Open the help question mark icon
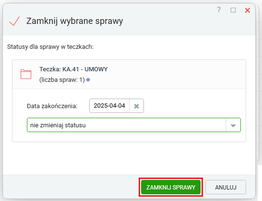The height and width of the screenshot is (201, 262). tap(219, 10)
